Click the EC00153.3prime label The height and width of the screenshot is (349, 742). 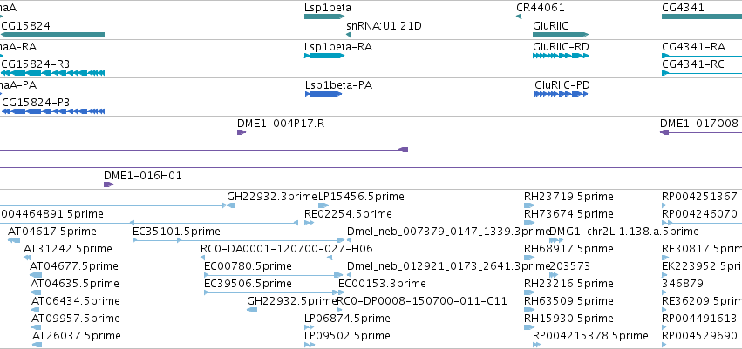click(383, 284)
